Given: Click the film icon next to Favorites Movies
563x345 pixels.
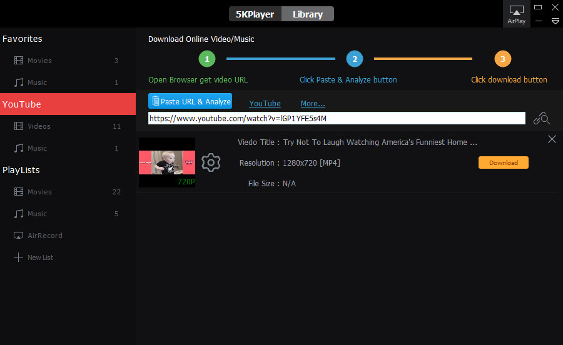Looking at the screenshot, I should (19, 61).
